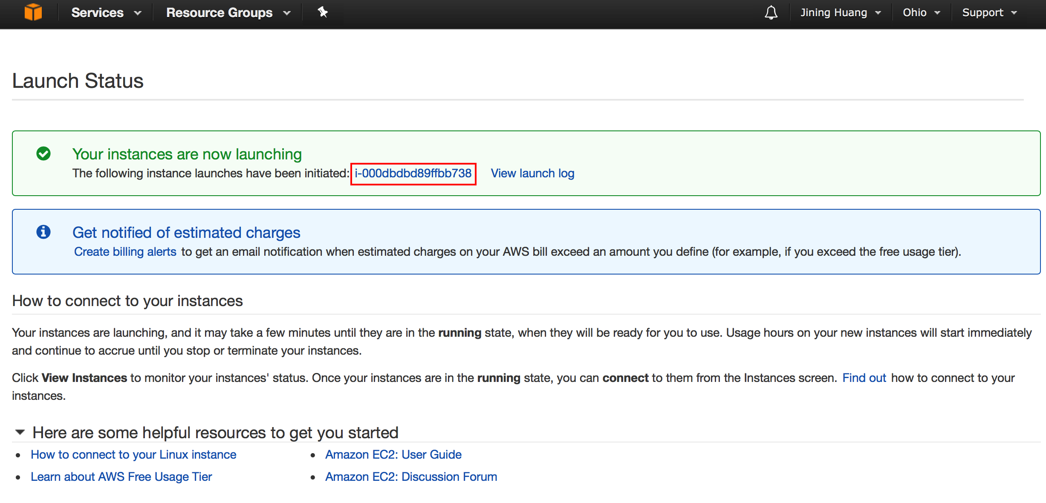This screenshot has width=1046, height=503.
Task: Click the Launch Status page title
Action: click(x=78, y=81)
